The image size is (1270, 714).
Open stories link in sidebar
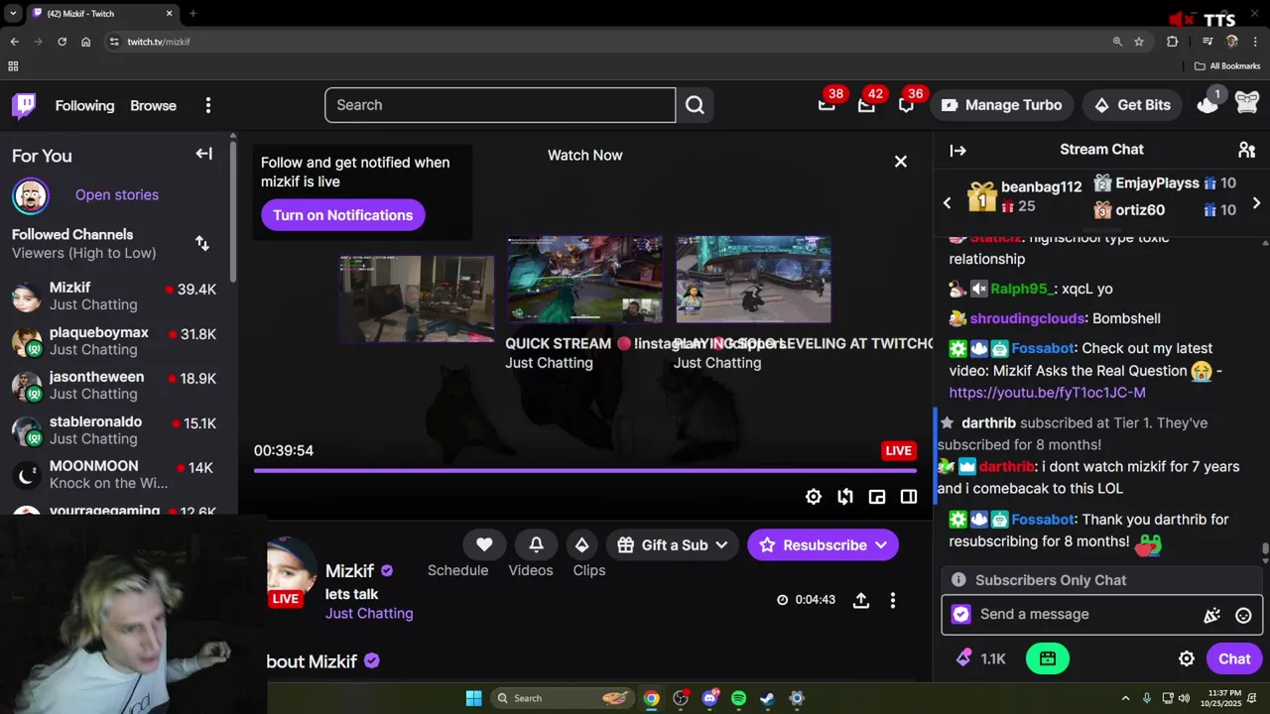(x=117, y=194)
